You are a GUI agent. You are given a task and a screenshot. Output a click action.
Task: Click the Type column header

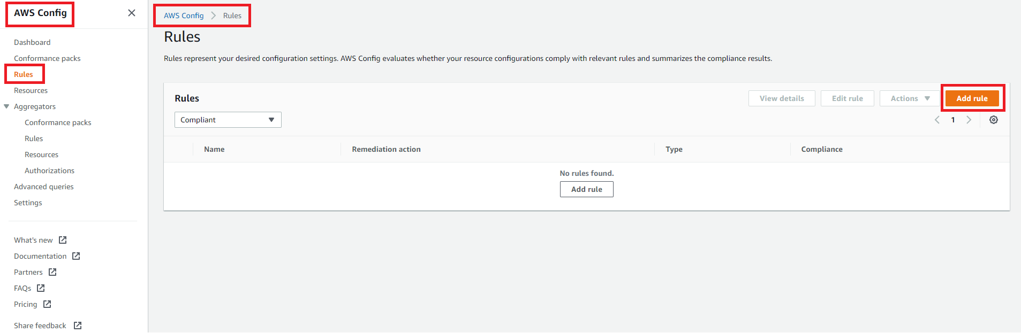[x=674, y=149]
